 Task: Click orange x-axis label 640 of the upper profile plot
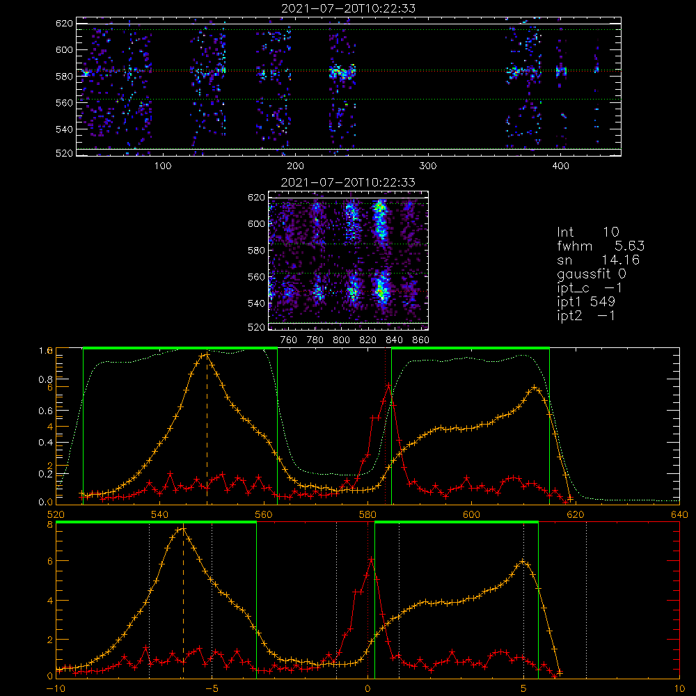click(679, 514)
